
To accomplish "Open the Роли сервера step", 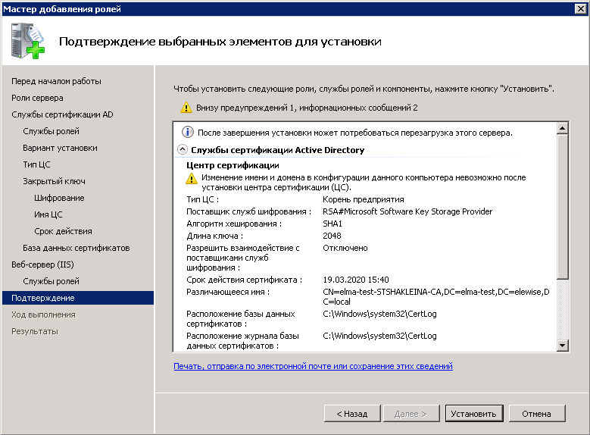I will click(x=37, y=98).
